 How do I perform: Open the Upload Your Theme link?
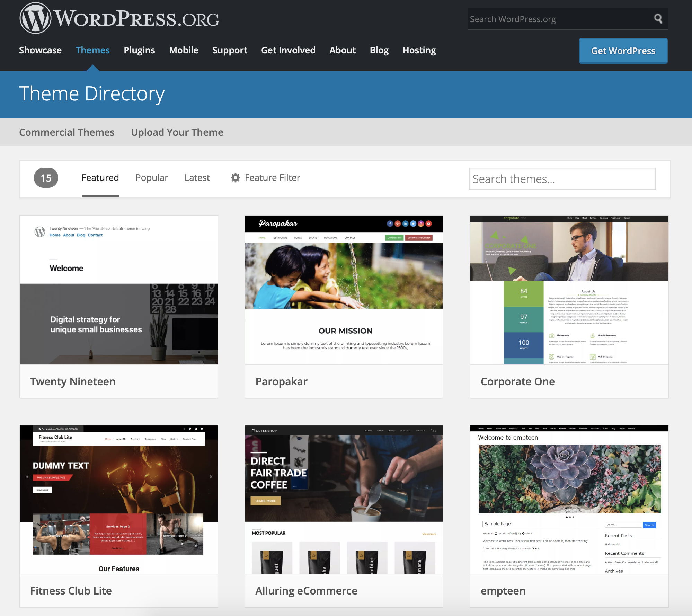click(177, 132)
